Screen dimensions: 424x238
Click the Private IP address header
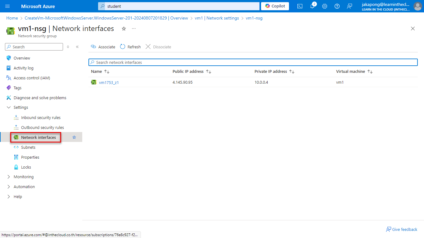[271, 72]
